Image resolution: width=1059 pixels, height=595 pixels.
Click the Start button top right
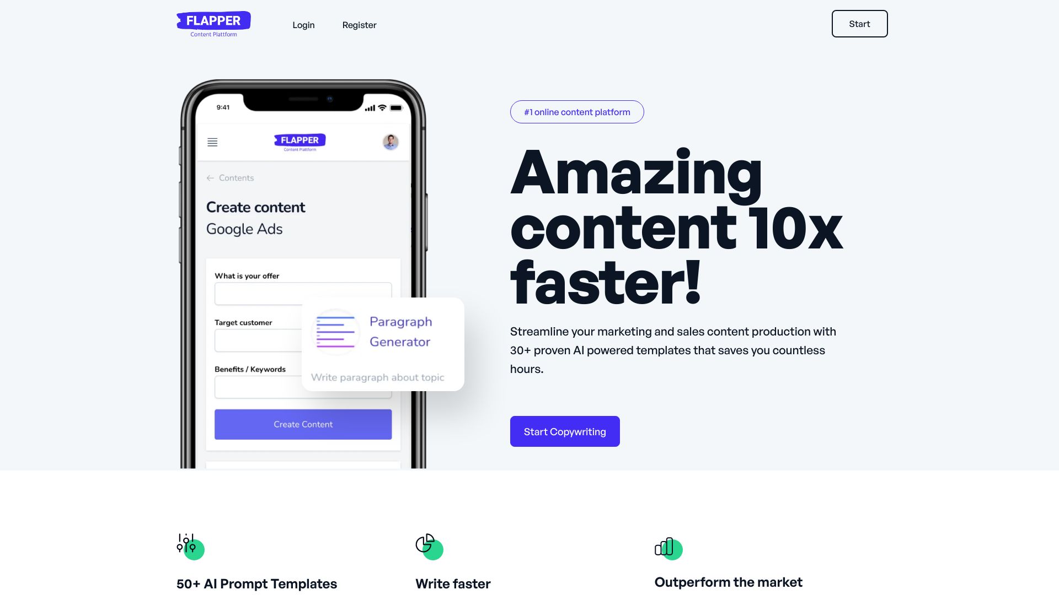coord(859,23)
